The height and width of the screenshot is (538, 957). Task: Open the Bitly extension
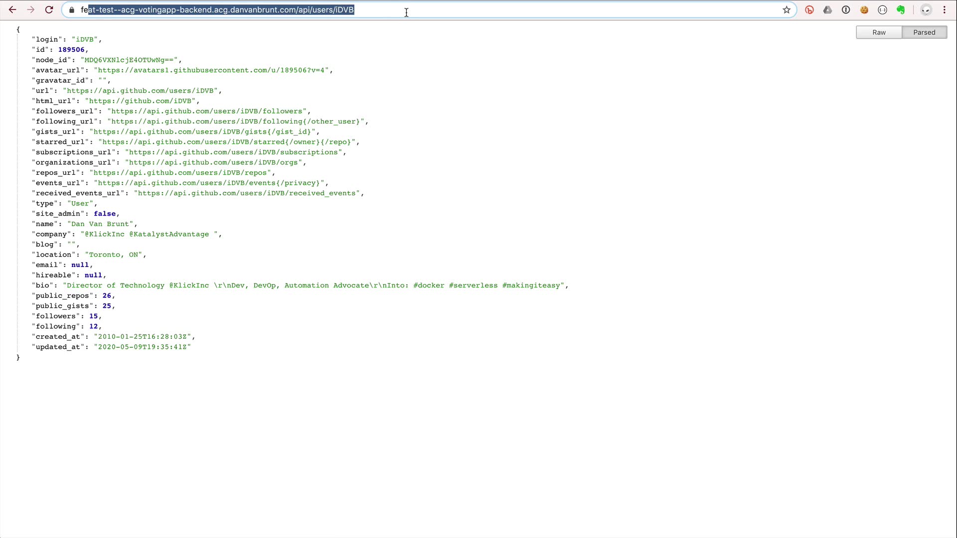809,10
